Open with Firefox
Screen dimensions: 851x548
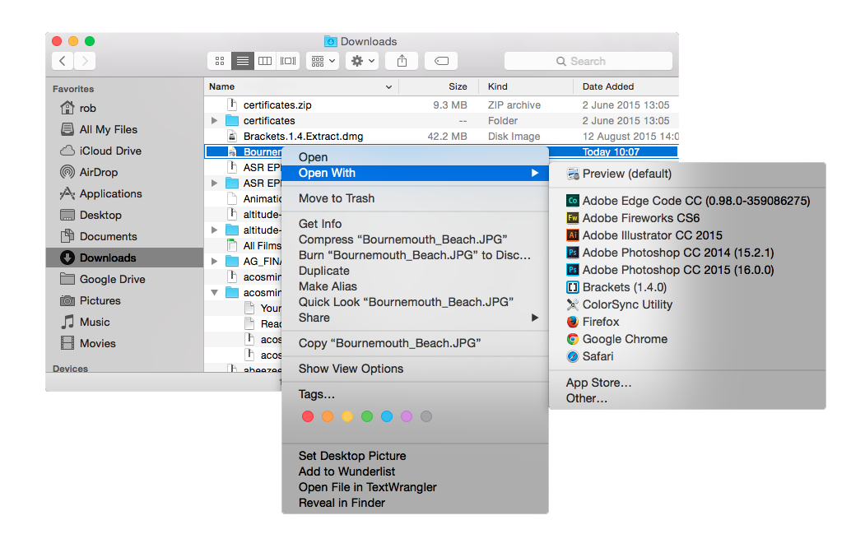(x=688, y=323)
